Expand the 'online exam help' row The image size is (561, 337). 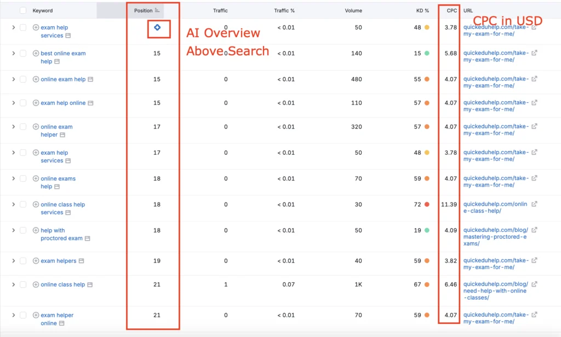[x=13, y=79]
